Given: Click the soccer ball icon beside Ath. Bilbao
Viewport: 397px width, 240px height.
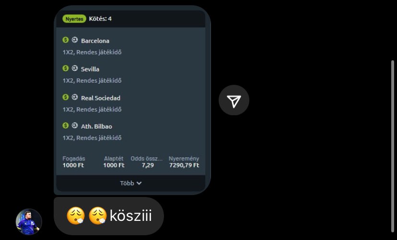Looking at the screenshot, I should pyautogui.click(x=75, y=126).
